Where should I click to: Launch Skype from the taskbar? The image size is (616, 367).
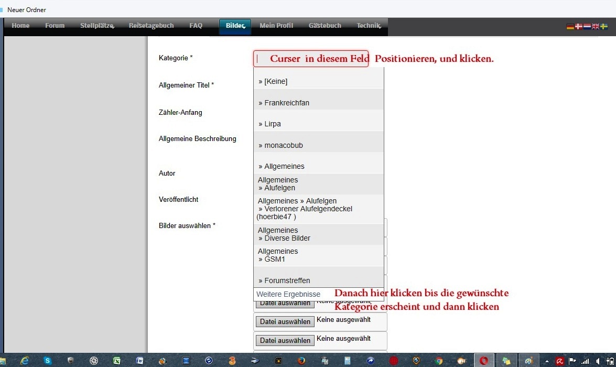[x=48, y=361]
